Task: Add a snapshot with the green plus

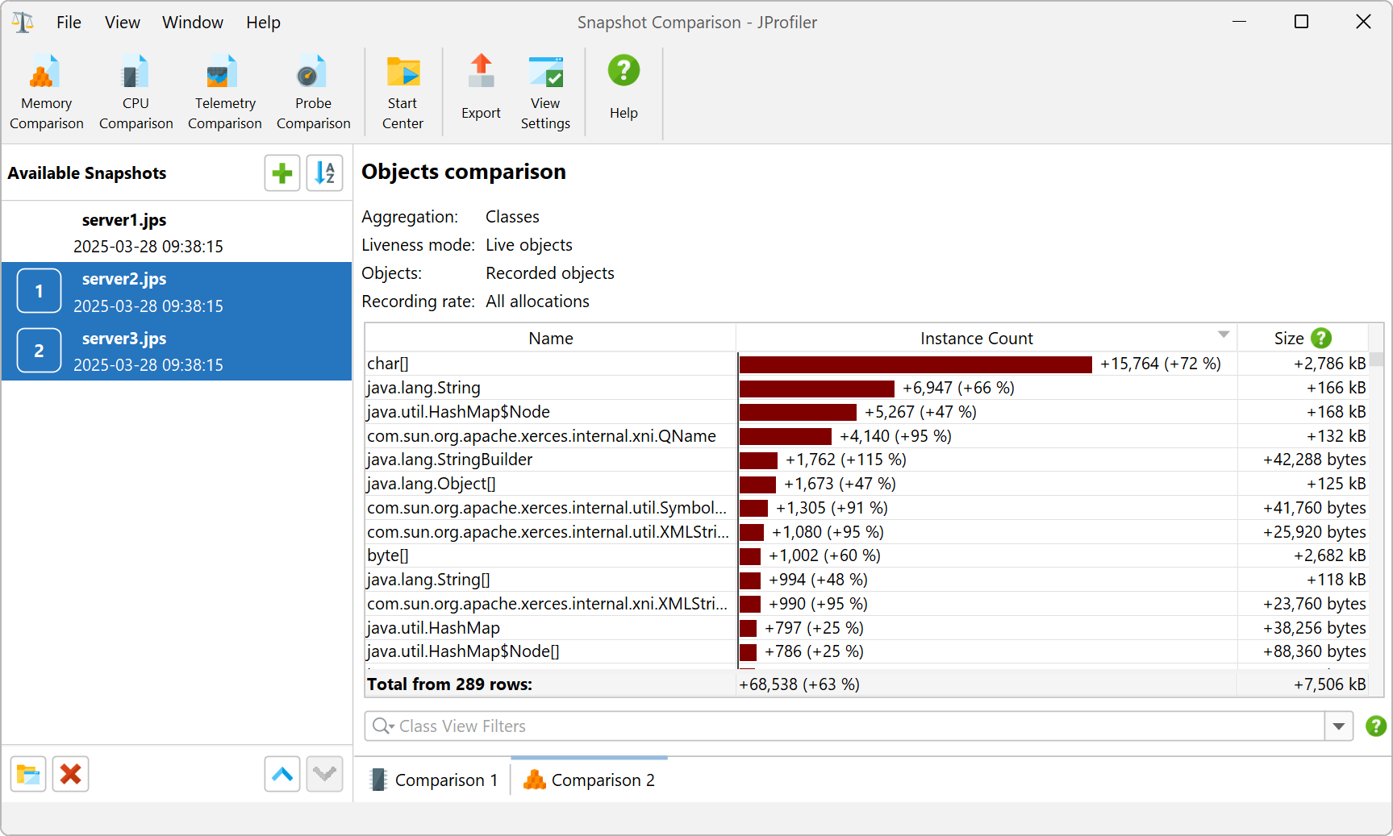Action: [x=282, y=173]
